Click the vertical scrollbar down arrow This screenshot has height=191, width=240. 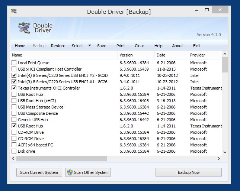click(225, 152)
